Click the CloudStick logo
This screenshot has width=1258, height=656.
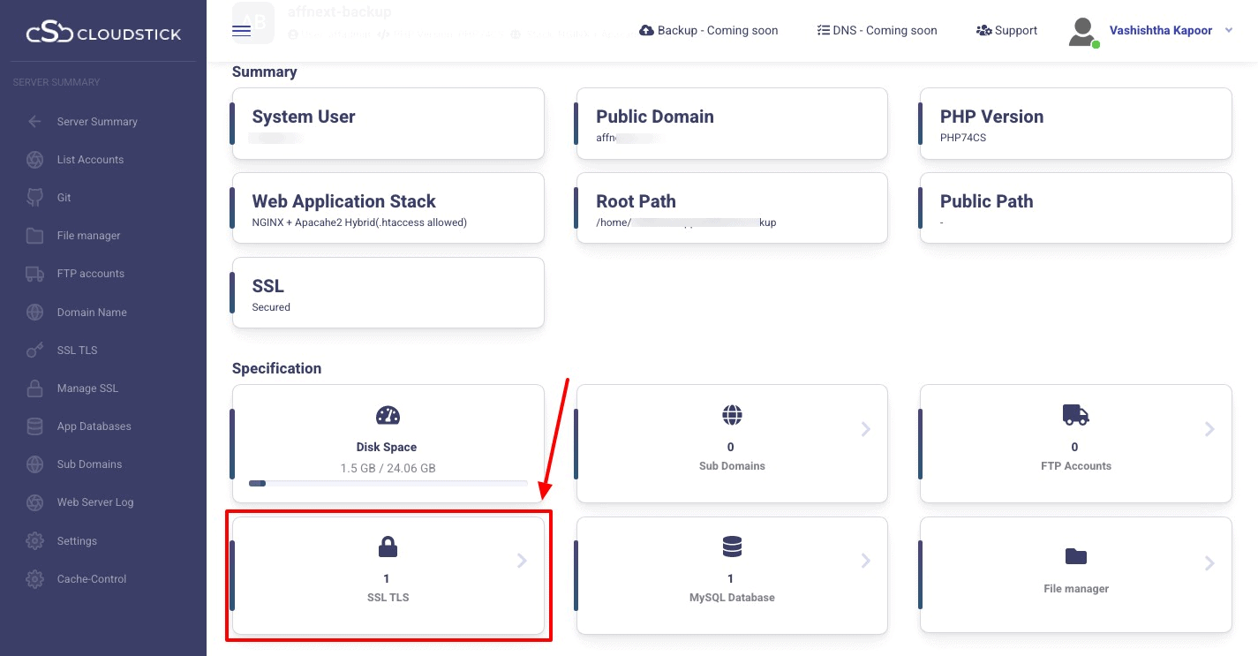103,34
